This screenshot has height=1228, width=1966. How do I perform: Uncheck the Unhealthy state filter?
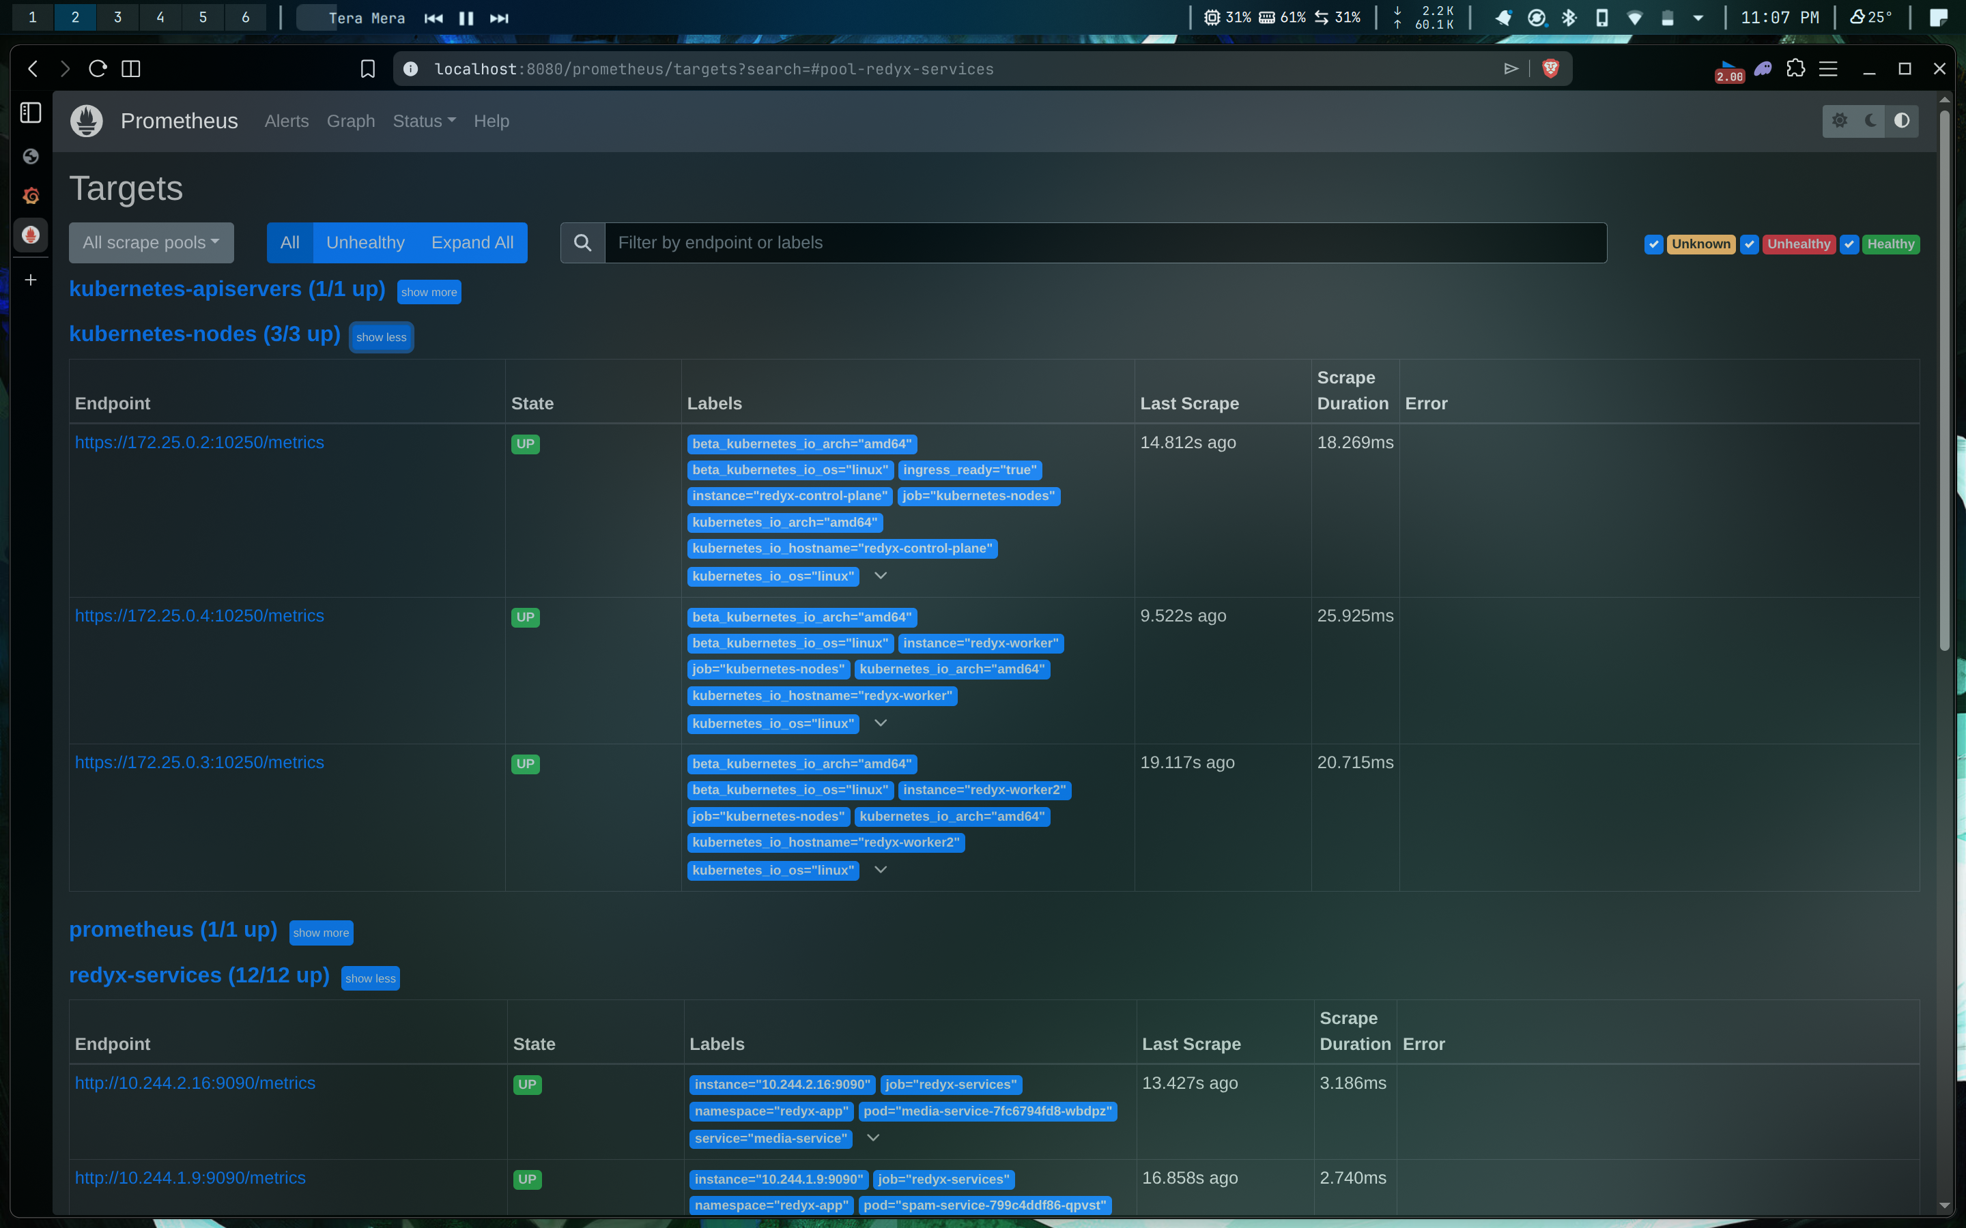[1749, 244]
